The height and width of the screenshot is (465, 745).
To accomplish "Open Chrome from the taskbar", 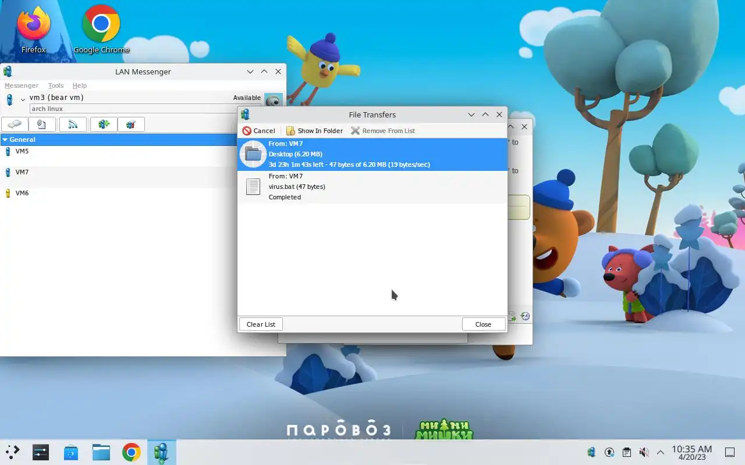I will pyautogui.click(x=132, y=452).
